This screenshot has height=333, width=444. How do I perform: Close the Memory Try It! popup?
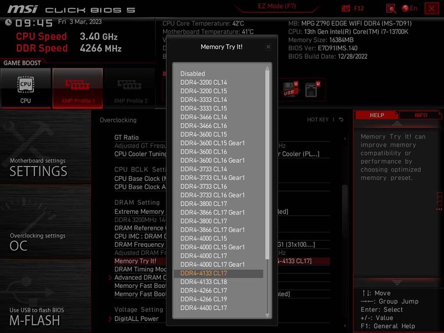[x=268, y=47]
